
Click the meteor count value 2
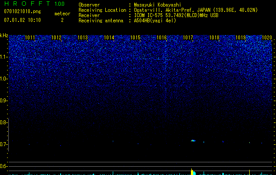pos(62,20)
